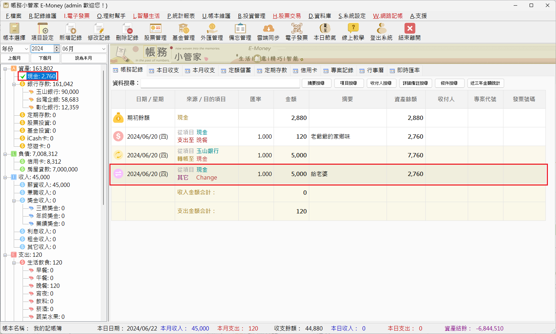Image resolution: width=556 pixels, height=334 pixels.
Task: Click the expense icon of 老爺爺的家鄉味 row
Action: click(x=118, y=136)
